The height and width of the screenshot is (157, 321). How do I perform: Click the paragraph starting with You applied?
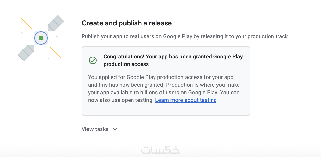tap(164, 88)
